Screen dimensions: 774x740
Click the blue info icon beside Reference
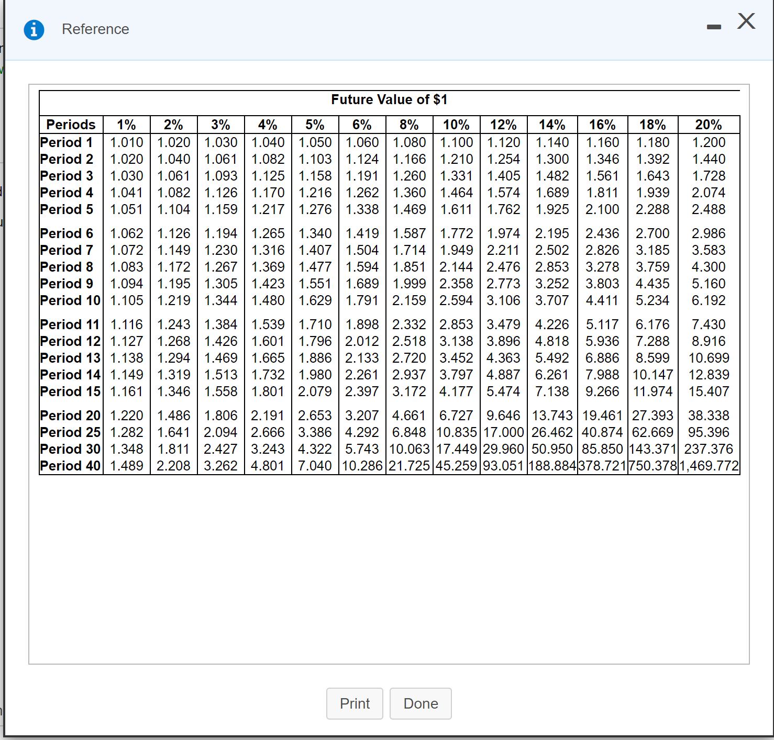pyautogui.click(x=34, y=30)
